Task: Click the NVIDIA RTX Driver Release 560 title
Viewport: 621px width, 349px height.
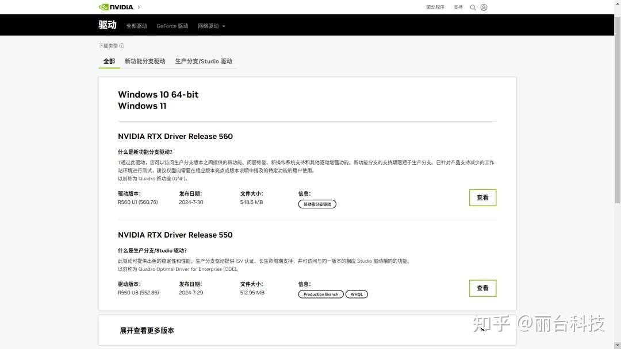Action: coord(175,137)
